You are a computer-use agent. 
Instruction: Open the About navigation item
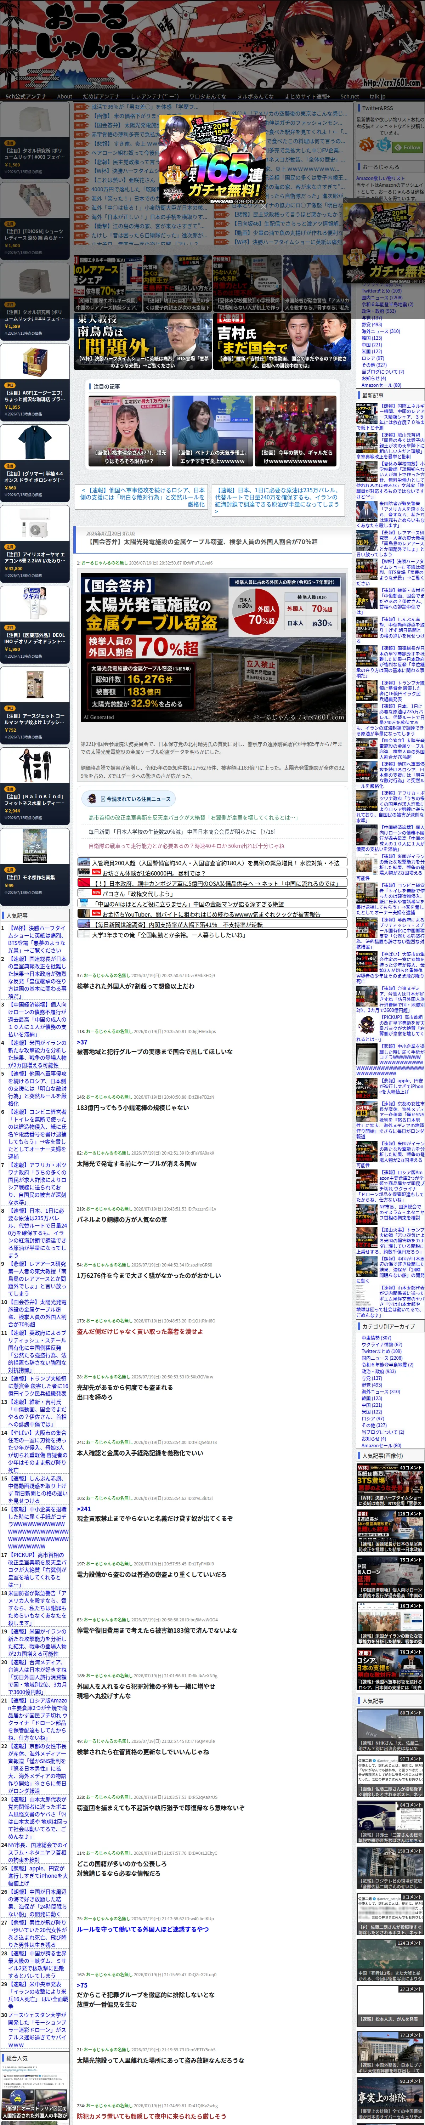[x=64, y=97]
